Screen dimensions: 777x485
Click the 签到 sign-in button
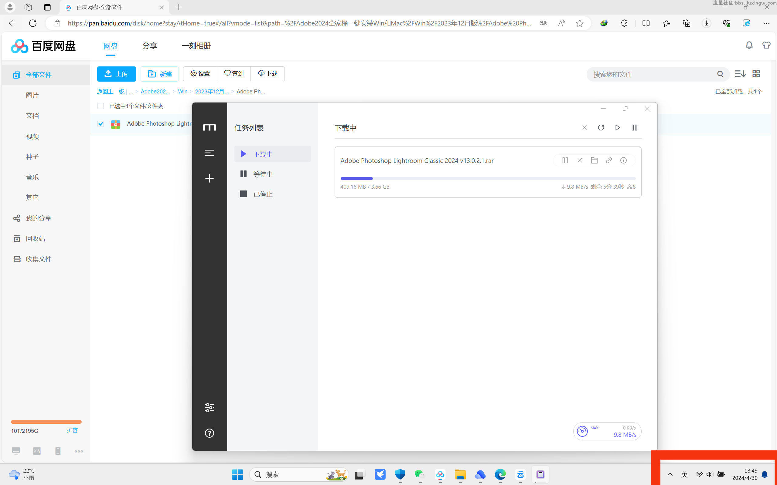234,73
